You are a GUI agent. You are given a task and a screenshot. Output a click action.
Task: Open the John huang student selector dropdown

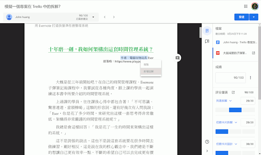coord(51,17)
